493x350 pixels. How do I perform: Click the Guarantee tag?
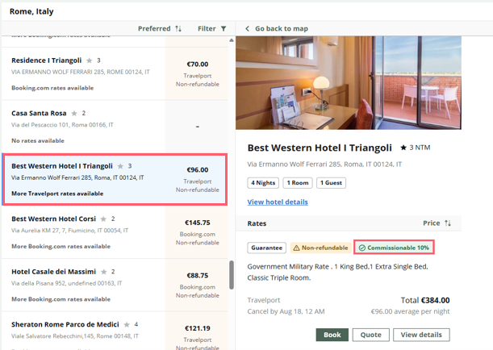[266, 248]
